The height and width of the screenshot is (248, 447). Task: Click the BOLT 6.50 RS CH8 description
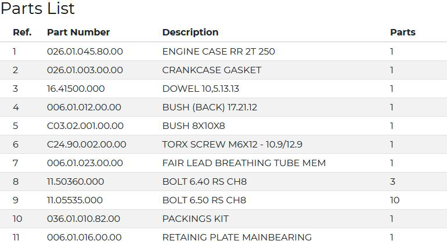click(x=204, y=200)
